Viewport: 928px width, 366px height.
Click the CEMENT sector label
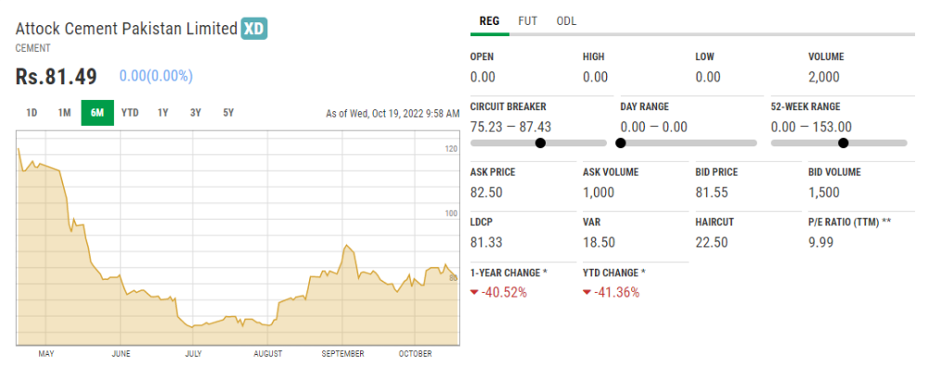pyautogui.click(x=32, y=48)
